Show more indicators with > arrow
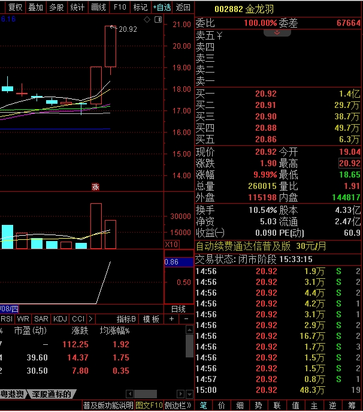 90,319
